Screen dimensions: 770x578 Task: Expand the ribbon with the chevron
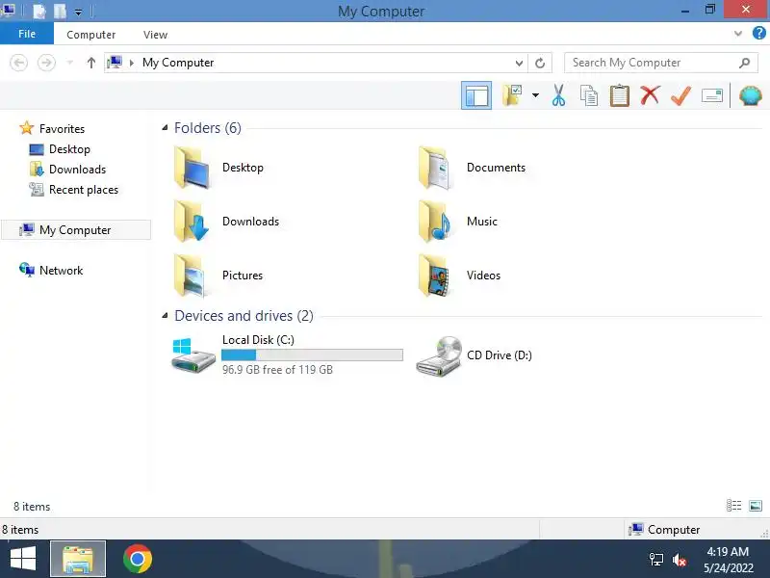point(737,34)
